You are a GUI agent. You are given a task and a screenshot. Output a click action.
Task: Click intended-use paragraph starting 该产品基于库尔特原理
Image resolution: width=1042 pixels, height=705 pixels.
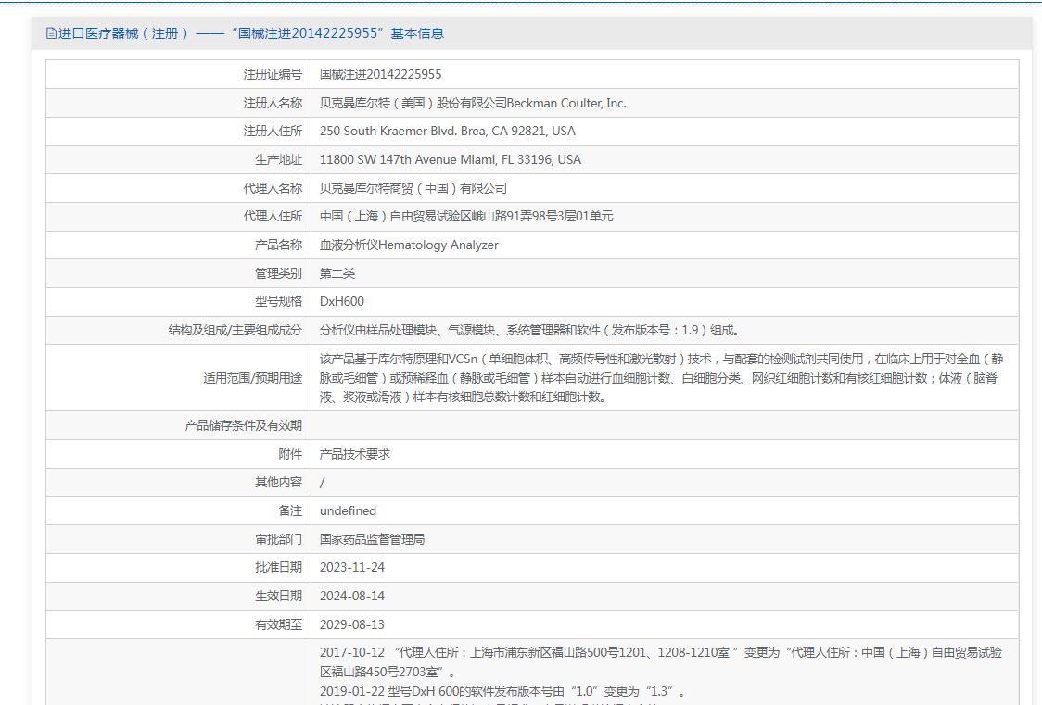tap(661, 378)
